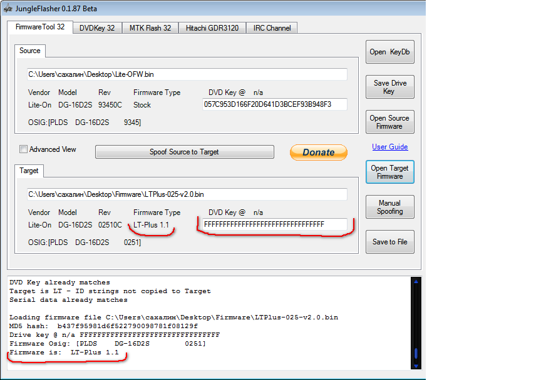Switch to the Hitachi GDR3120 tab
The width and height of the screenshot is (536, 380).
[212, 28]
